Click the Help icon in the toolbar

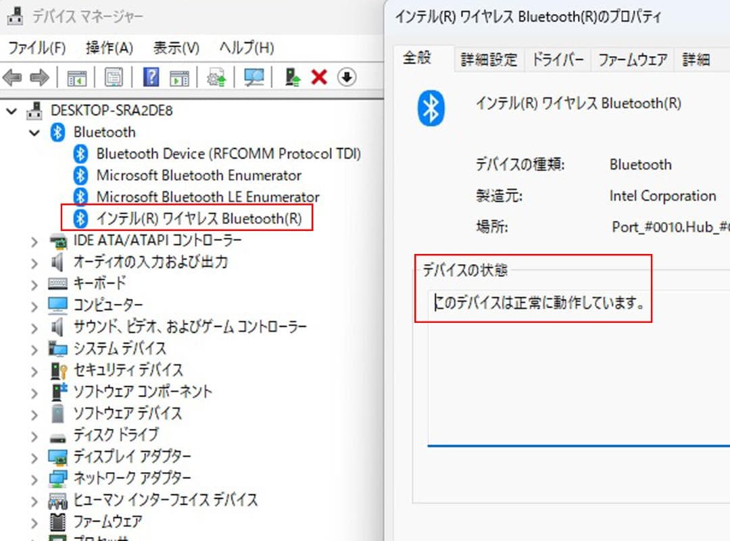(152, 77)
